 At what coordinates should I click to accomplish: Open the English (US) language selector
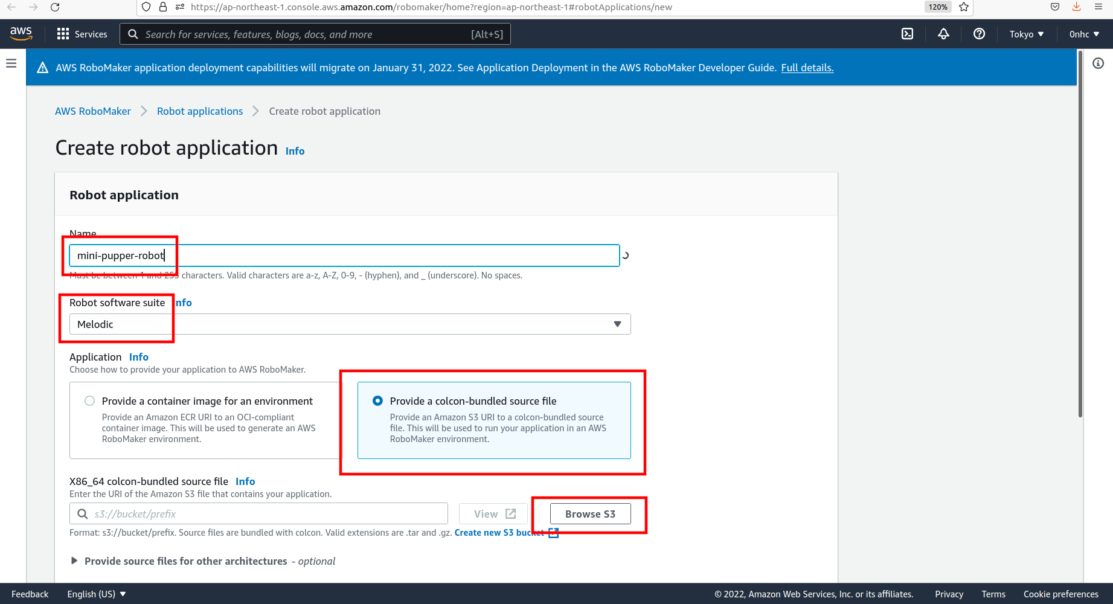[x=97, y=594]
